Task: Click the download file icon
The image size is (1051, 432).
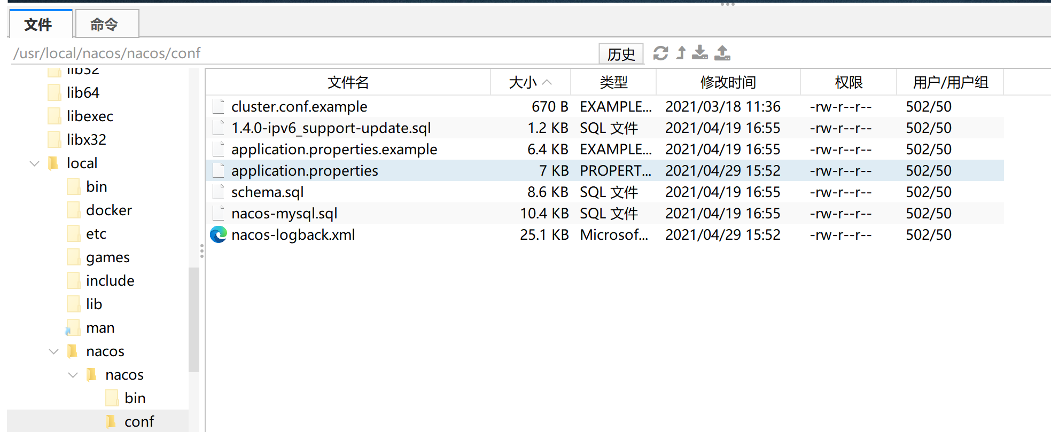Action: pyautogui.click(x=700, y=52)
